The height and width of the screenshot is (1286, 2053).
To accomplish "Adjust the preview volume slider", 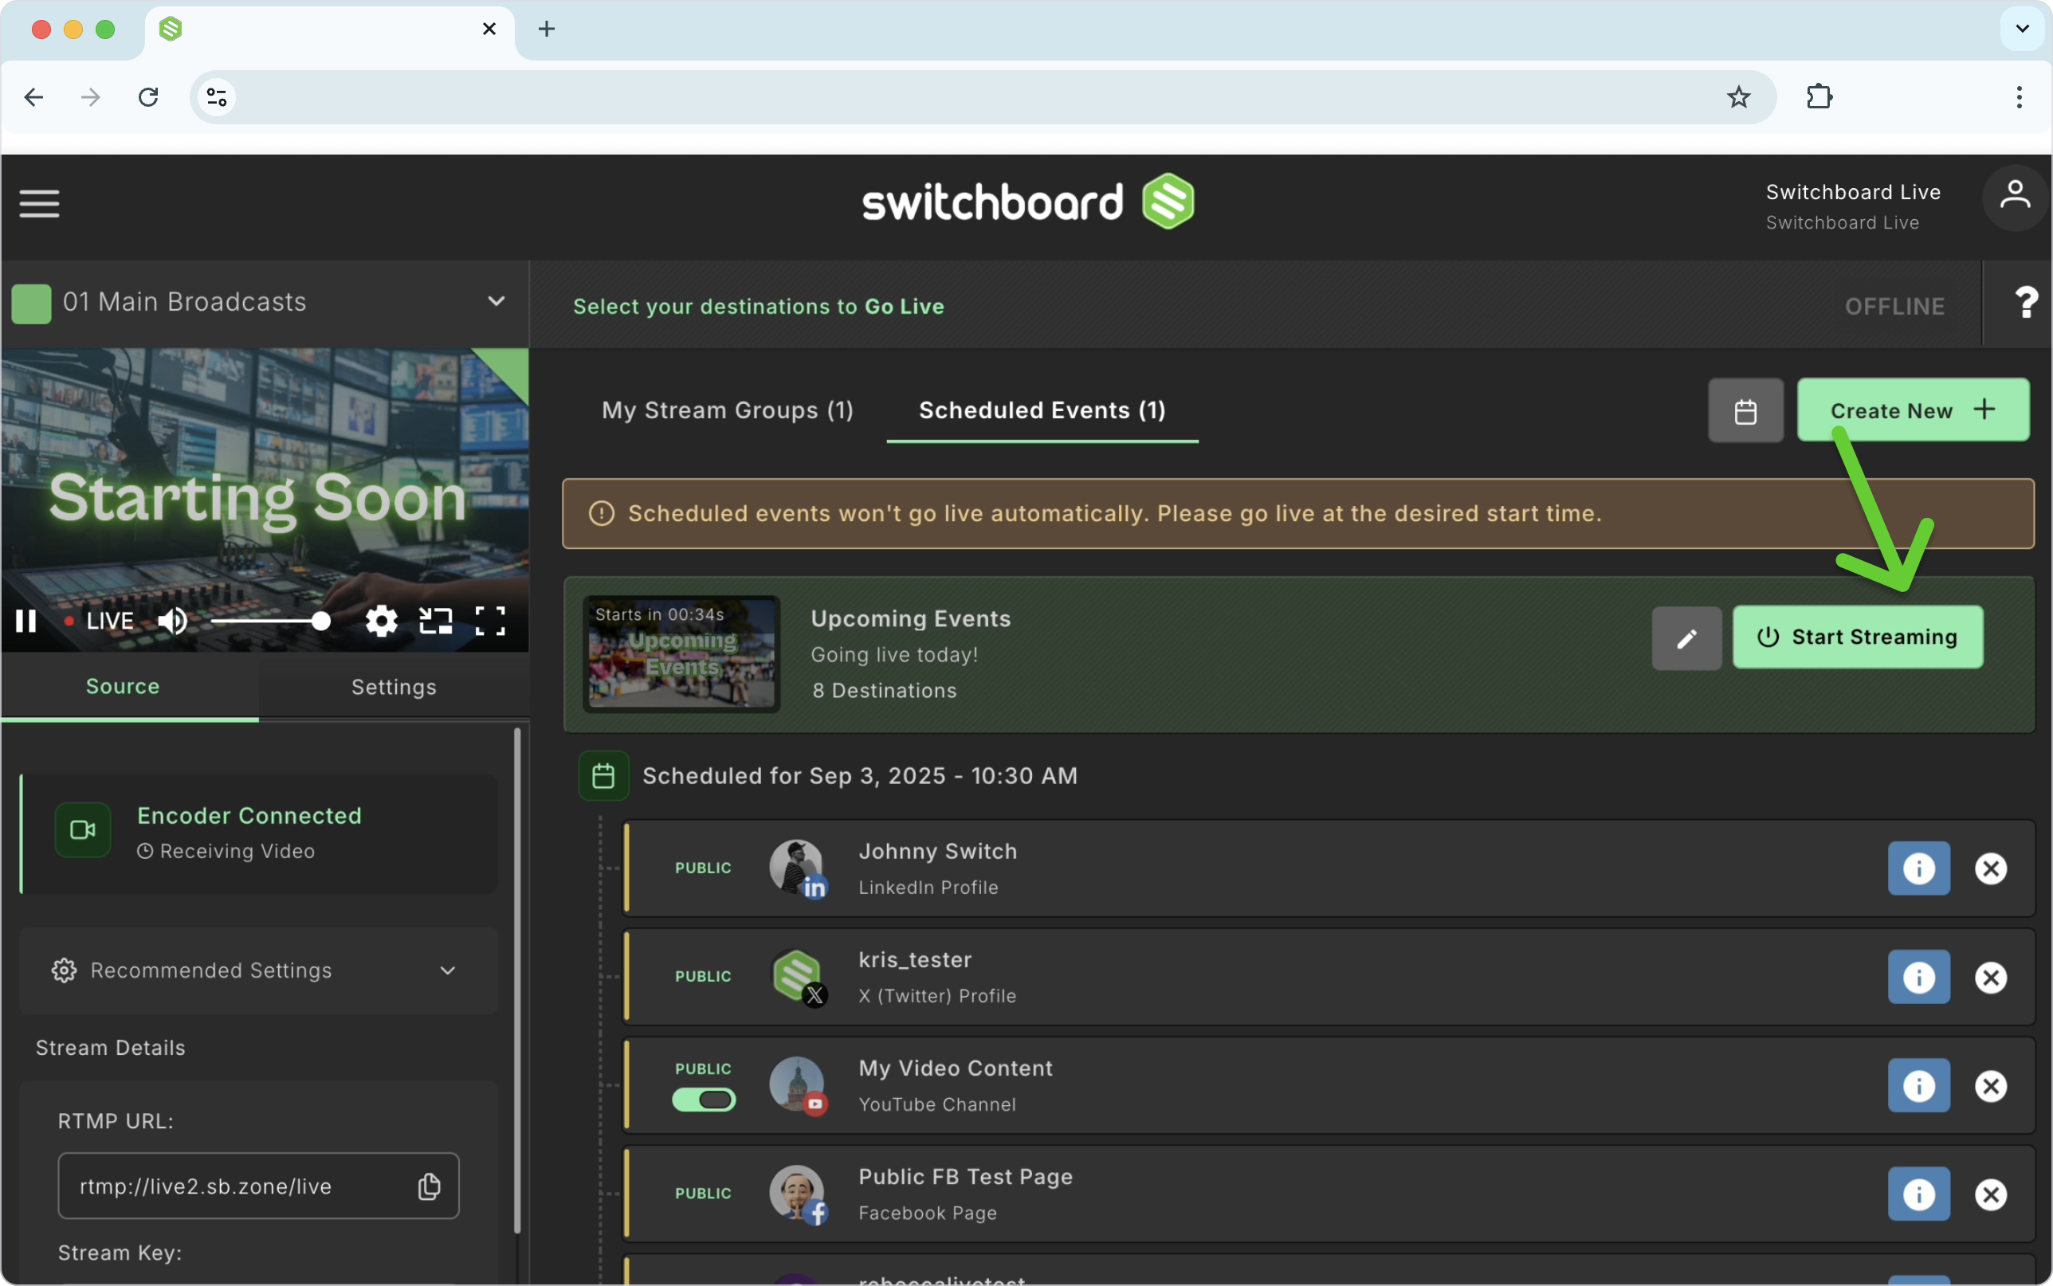I will pos(270,621).
